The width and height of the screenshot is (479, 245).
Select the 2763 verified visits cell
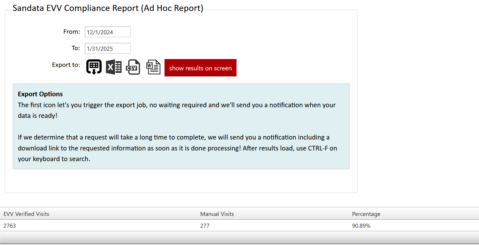point(10,226)
